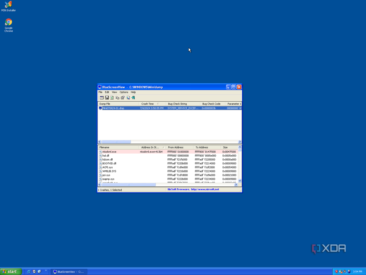The height and width of the screenshot is (275, 366).
Task: Open the Help menu
Action: pos(133,92)
